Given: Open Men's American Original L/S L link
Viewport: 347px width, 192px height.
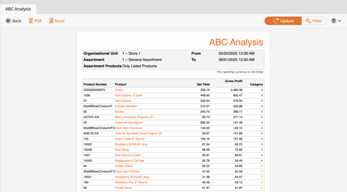Looking at the screenshot, I should pyautogui.click(x=135, y=117).
